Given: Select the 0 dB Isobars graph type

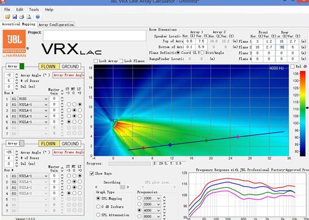Looking at the screenshot, I should click(98, 206).
